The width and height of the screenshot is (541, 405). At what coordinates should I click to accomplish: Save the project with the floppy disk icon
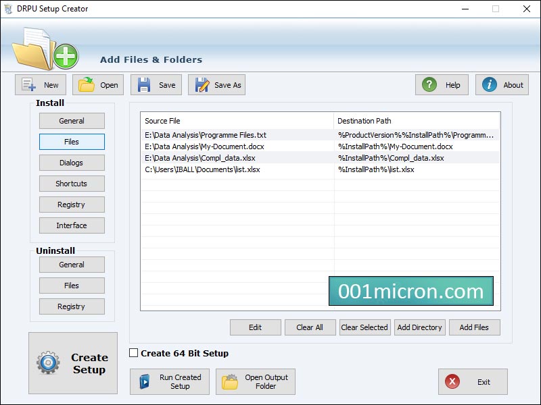pos(145,84)
